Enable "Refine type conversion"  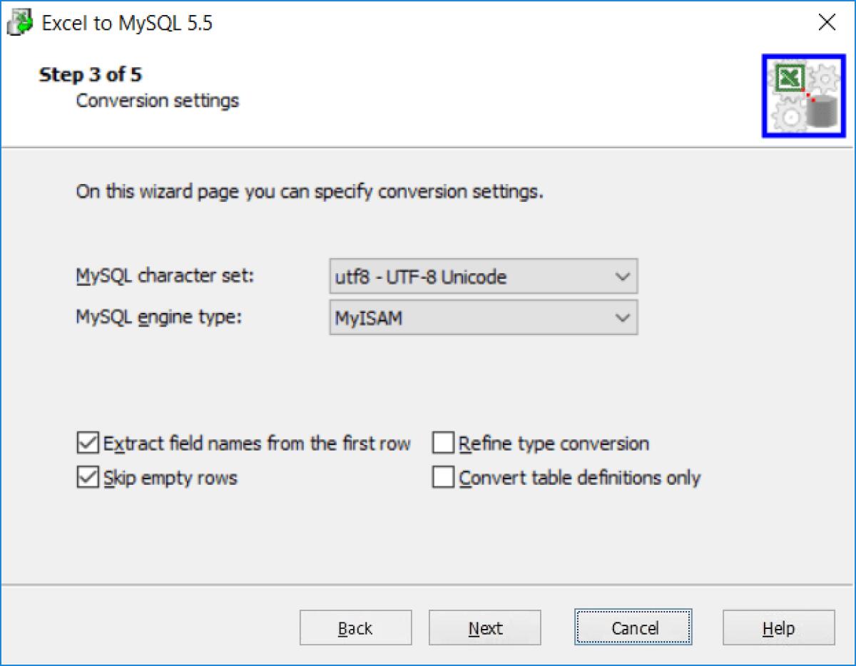point(443,443)
